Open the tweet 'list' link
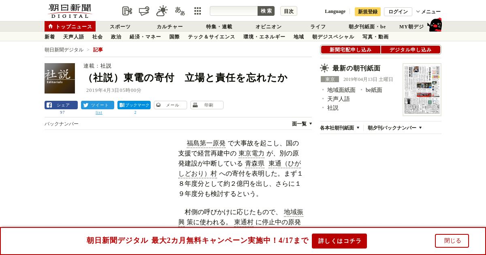 99,112
